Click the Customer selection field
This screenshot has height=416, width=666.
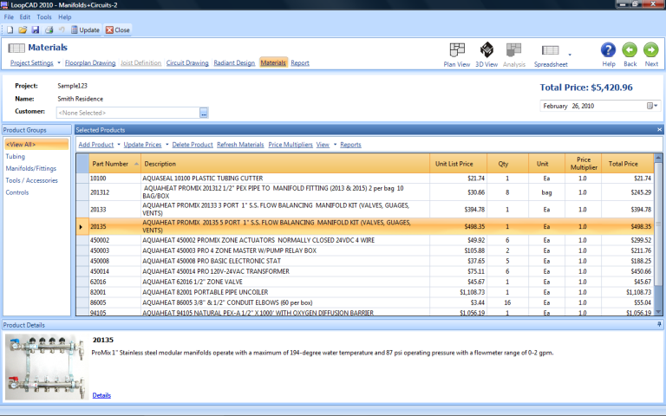pos(127,113)
